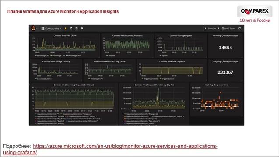Click the 233367 outgoing queue value
This screenshot has width=280, height=157.
coord(225,72)
